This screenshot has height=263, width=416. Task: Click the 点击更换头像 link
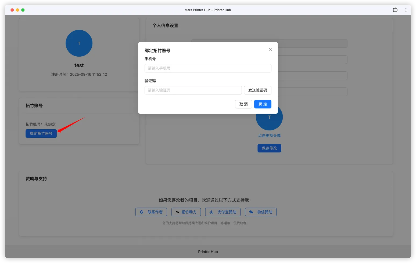click(269, 136)
